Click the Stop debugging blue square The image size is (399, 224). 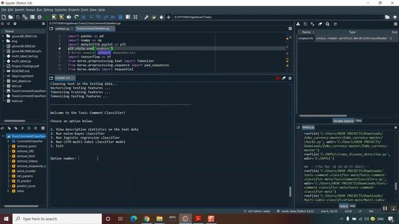click(120, 17)
